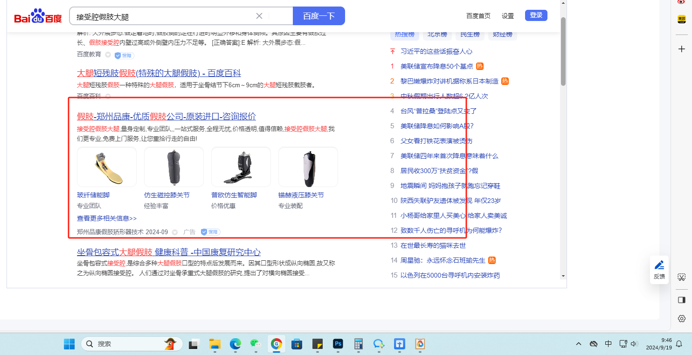This screenshot has height=355, width=692.
Task: Show hidden system tray icons
Action: coord(579,344)
